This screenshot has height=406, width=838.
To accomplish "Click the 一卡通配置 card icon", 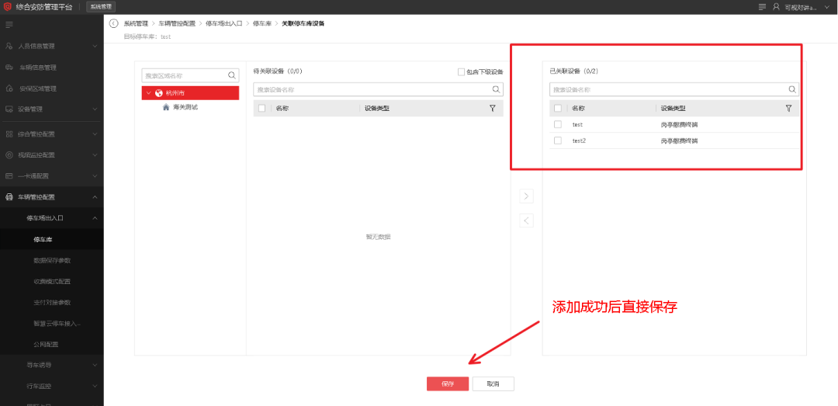I will click(9, 175).
